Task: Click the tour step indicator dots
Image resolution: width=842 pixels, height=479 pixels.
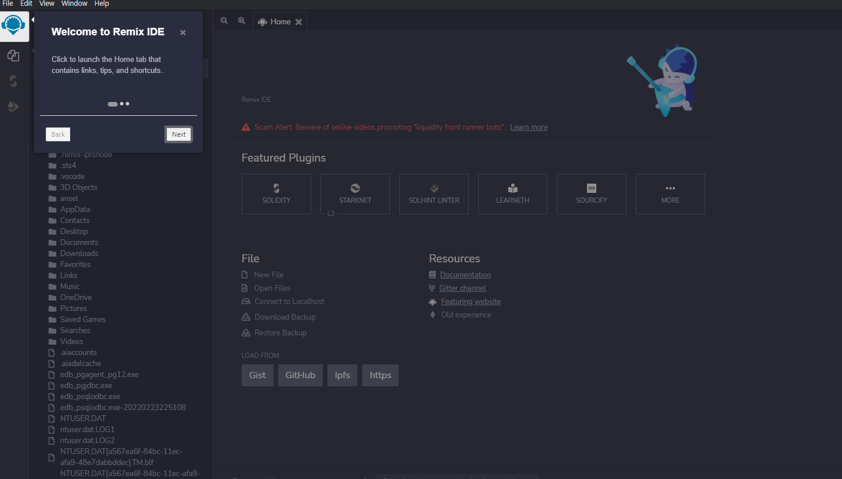Action: click(118, 104)
